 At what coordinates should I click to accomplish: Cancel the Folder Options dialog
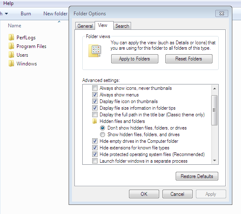click(177, 194)
